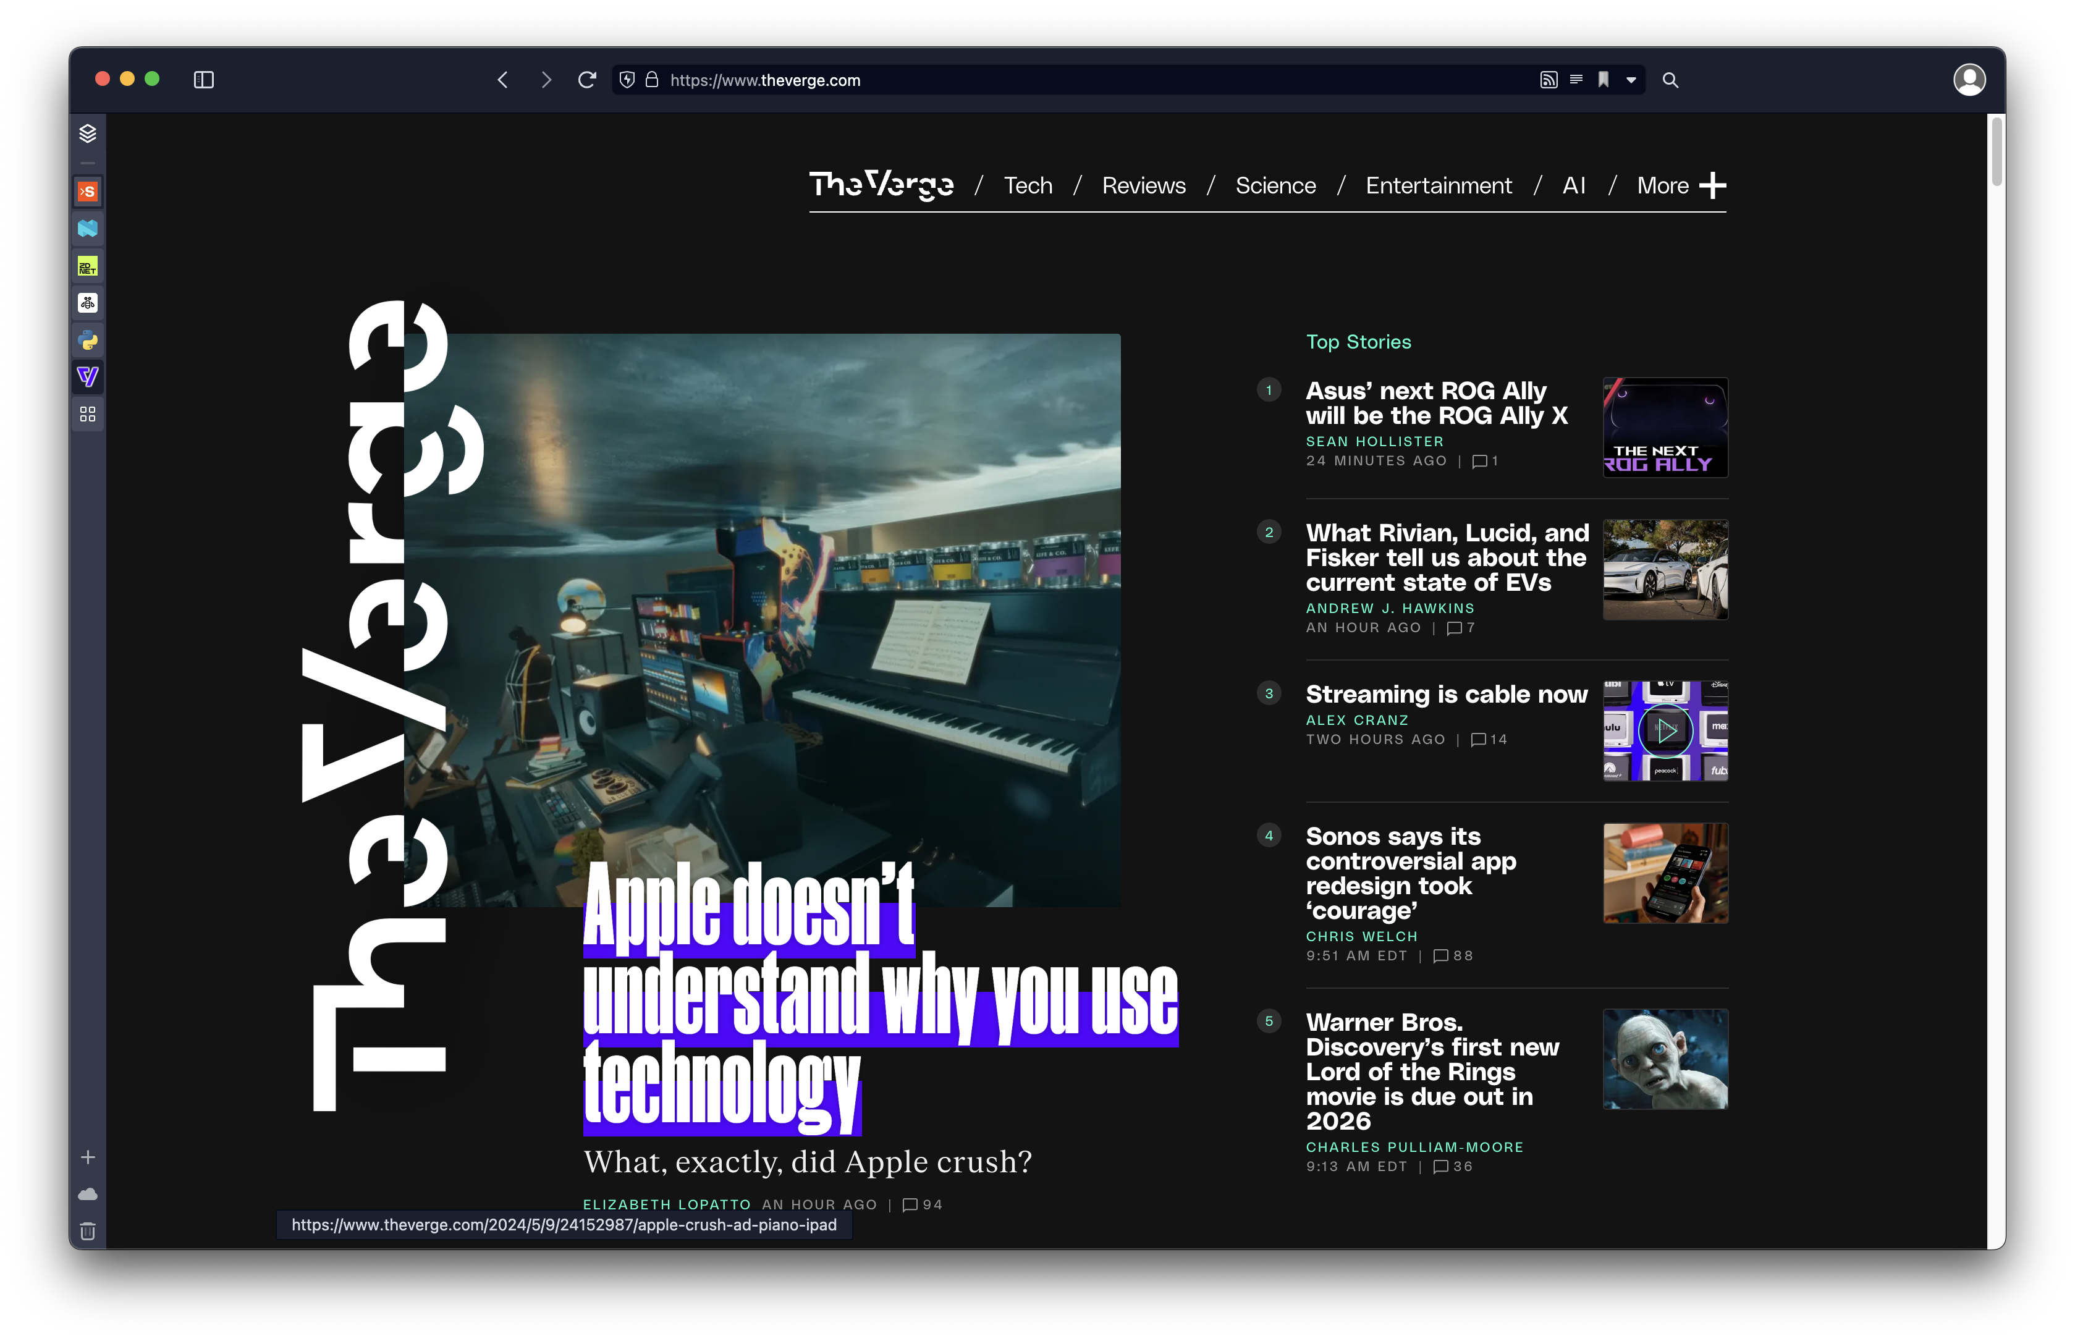Open the Tech section

click(x=1028, y=185)
